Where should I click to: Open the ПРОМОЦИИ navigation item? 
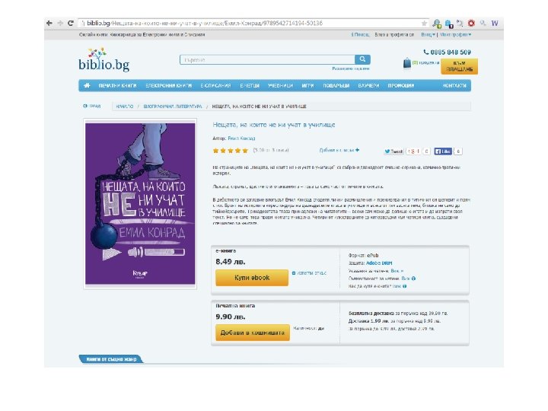pyautogui.click(x=401, y=85)
